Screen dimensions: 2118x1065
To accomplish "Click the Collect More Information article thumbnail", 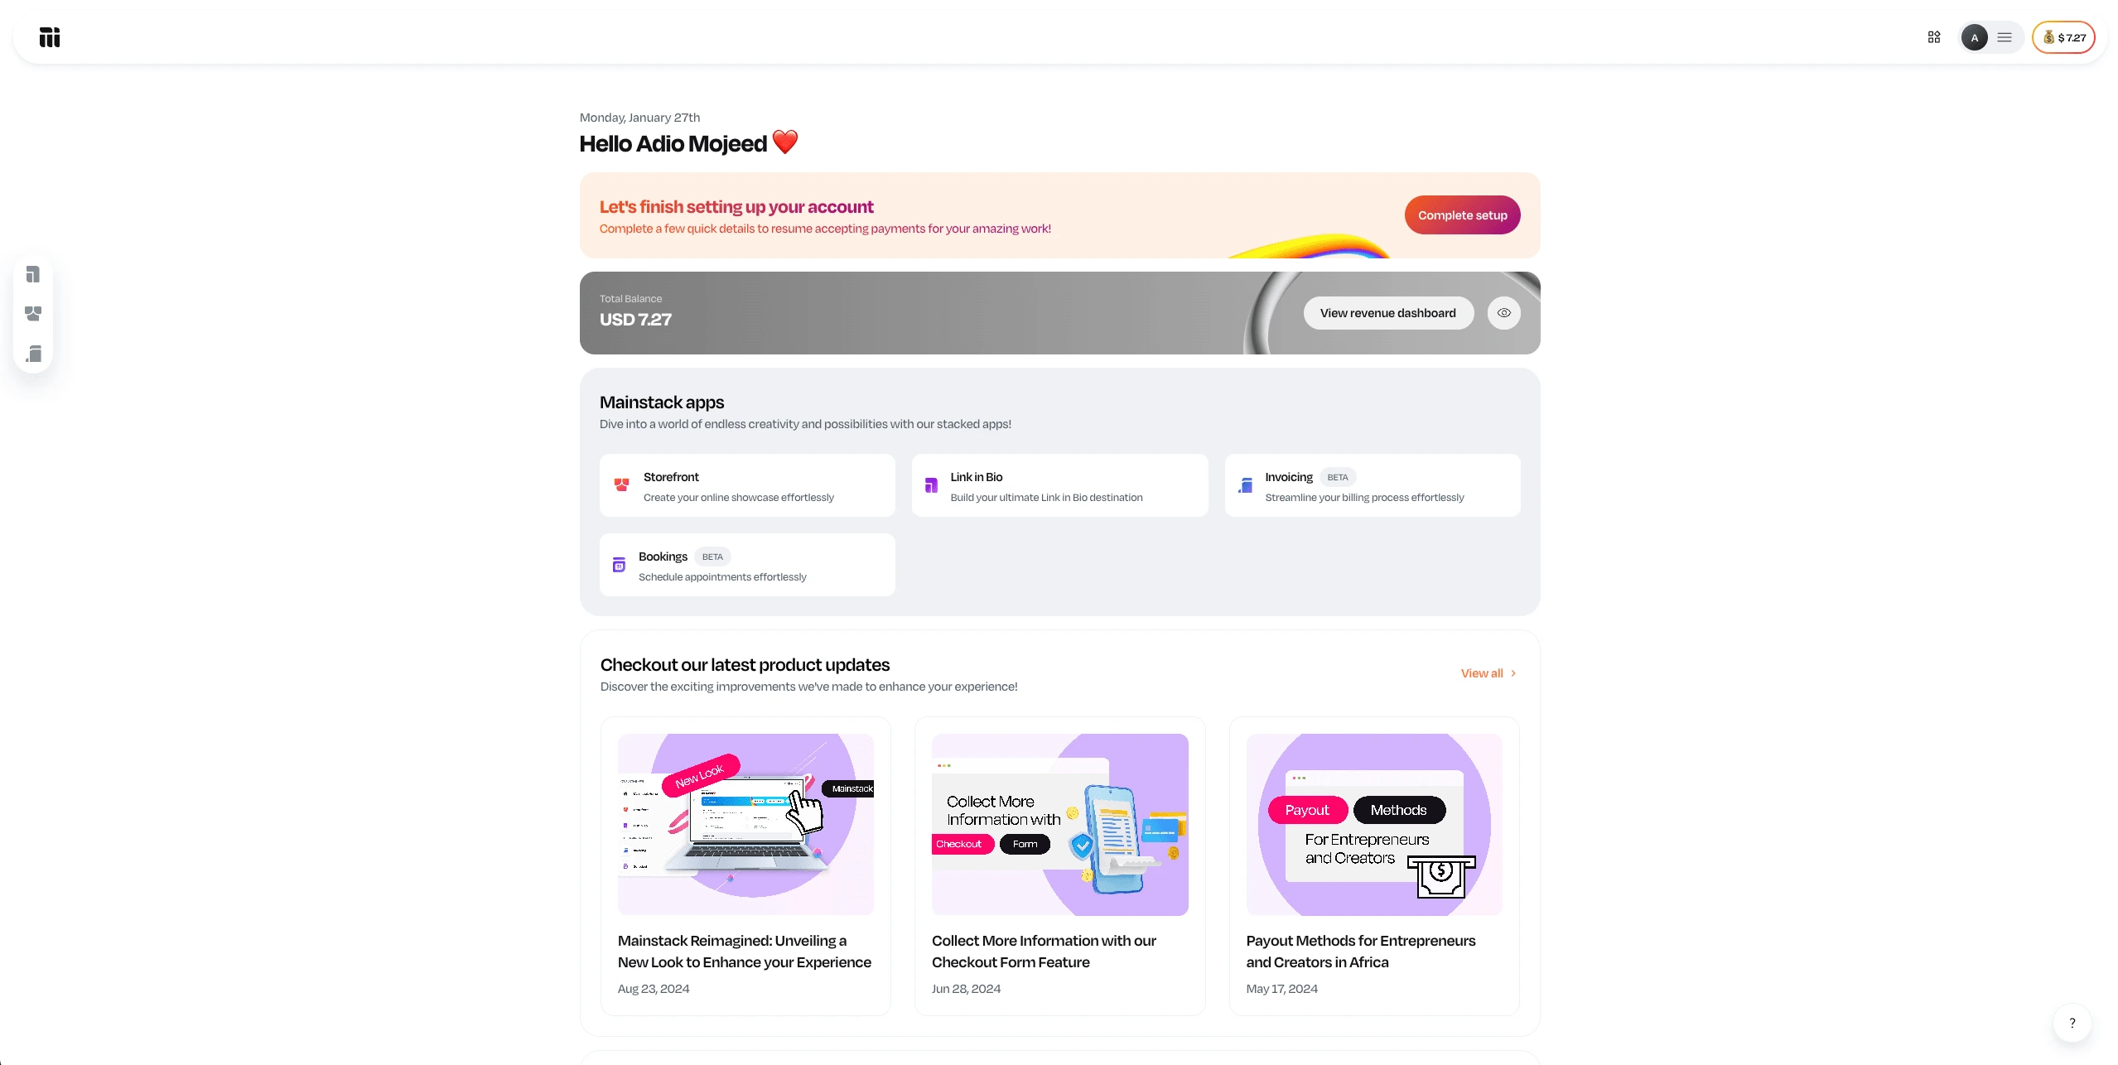I will 1059,825.
